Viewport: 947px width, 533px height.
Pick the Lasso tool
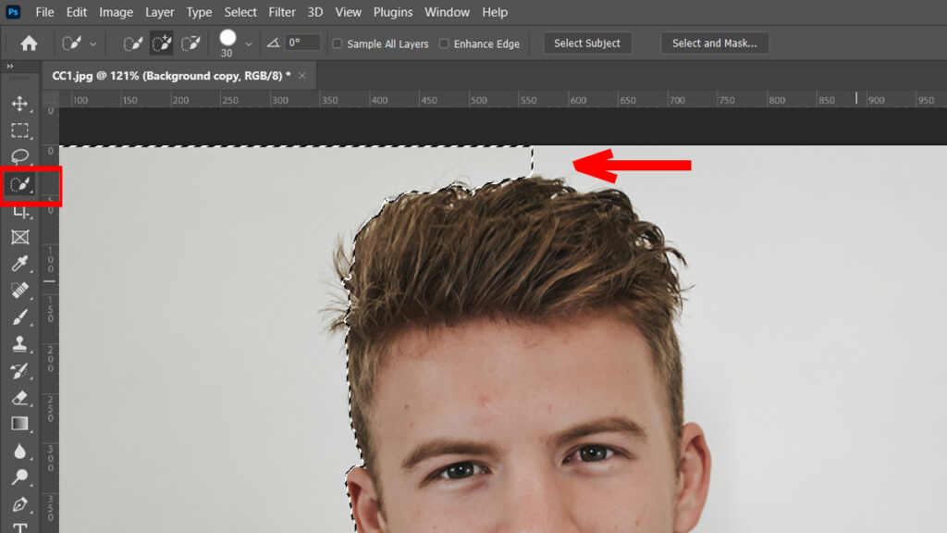click(19, 156)
